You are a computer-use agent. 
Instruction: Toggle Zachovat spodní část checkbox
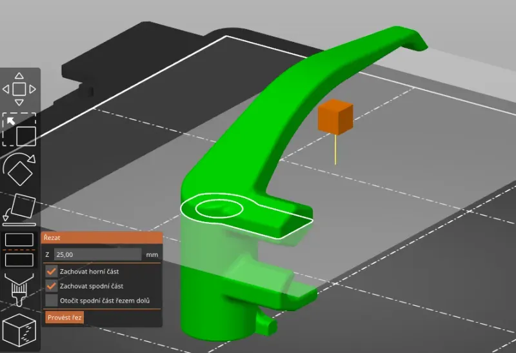pyautogui.click(x=51, y=286)
